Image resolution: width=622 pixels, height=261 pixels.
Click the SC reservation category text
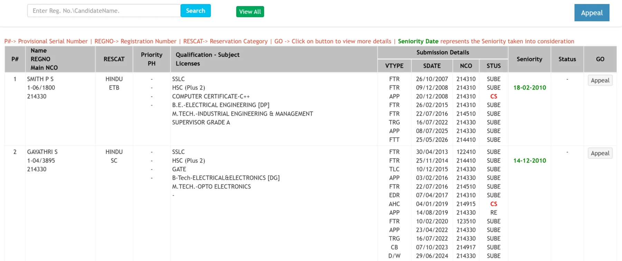coord(114,161)
